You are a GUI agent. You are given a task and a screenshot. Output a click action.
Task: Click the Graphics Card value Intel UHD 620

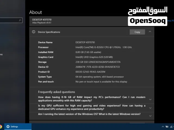tap(94, 57)
